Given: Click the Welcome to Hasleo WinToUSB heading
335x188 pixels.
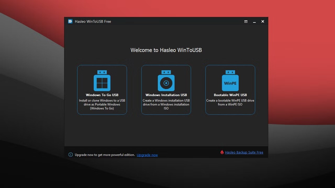Looking at the screenshot, I should tap(166, 50).
